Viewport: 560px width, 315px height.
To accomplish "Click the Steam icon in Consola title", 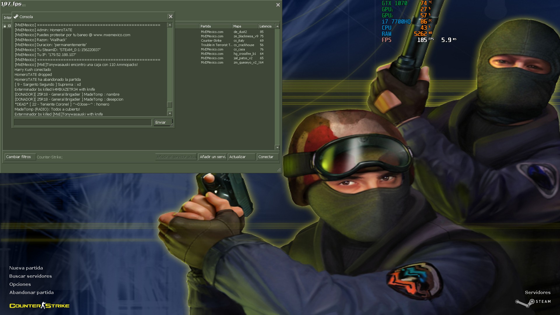I will [x=16, y=17].
